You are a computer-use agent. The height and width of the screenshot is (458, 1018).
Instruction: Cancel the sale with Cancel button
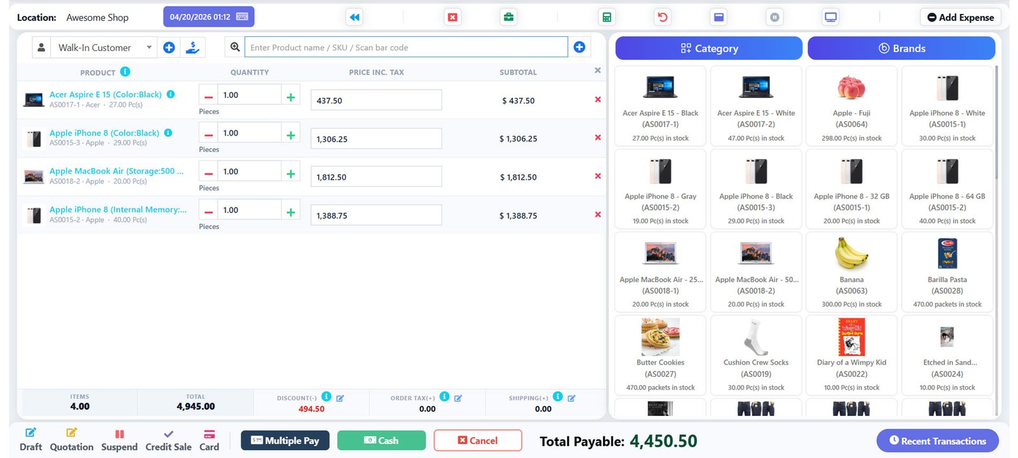coord(478,440)
